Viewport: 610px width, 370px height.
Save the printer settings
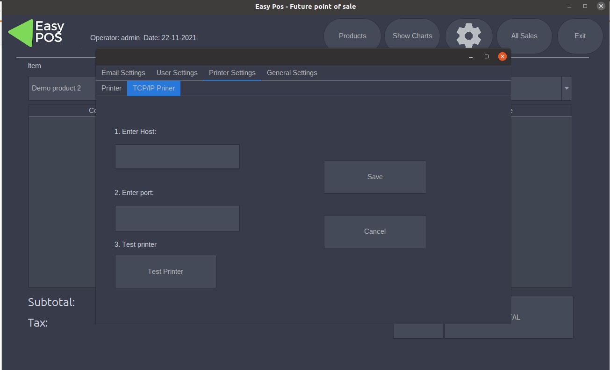tap(375, 177)
